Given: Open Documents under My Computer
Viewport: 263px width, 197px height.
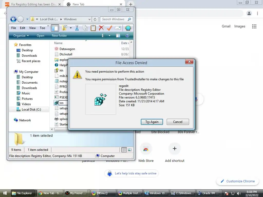Looking at the screenshot, I should click(x=30, y=82).
